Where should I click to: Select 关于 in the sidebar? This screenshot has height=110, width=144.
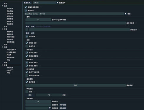5,4
